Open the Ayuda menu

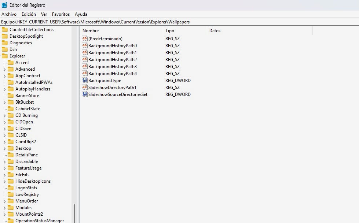[81, 14]
